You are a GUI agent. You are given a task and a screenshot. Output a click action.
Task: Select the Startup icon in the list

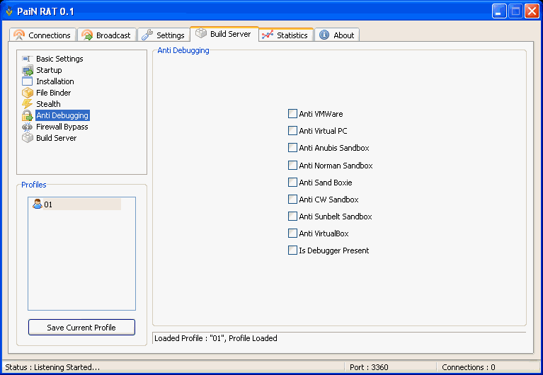pyautogui.click(x=28, y=70)
